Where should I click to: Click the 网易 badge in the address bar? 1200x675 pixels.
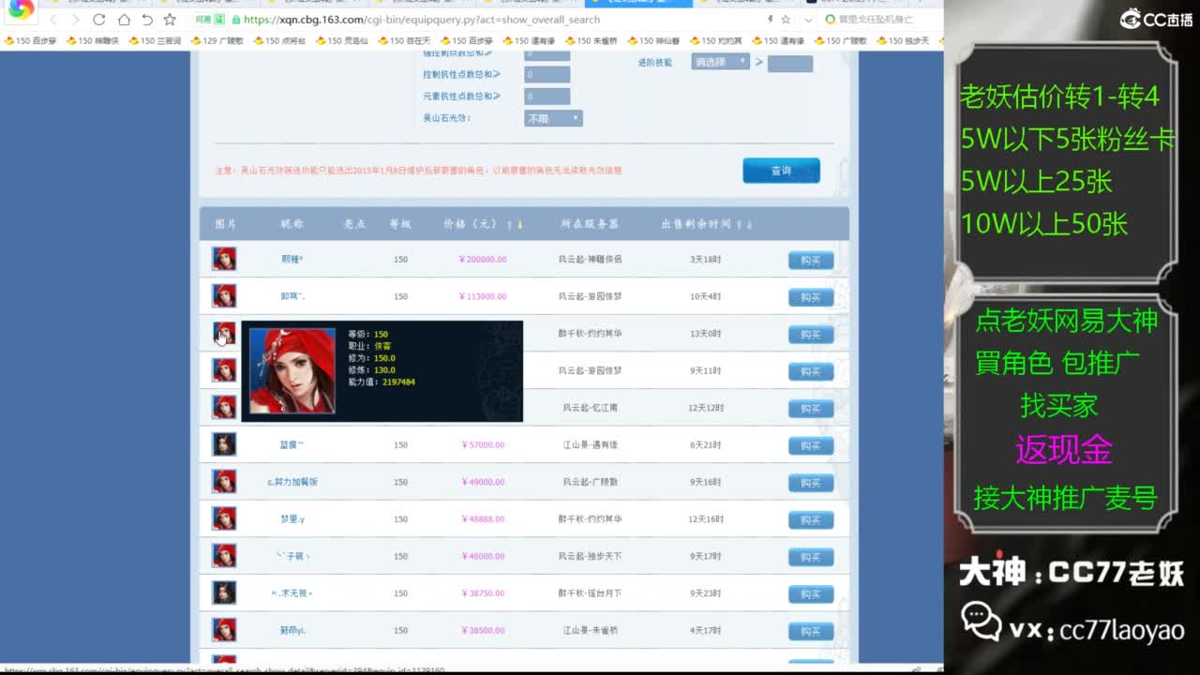click(x=204, y=18)
